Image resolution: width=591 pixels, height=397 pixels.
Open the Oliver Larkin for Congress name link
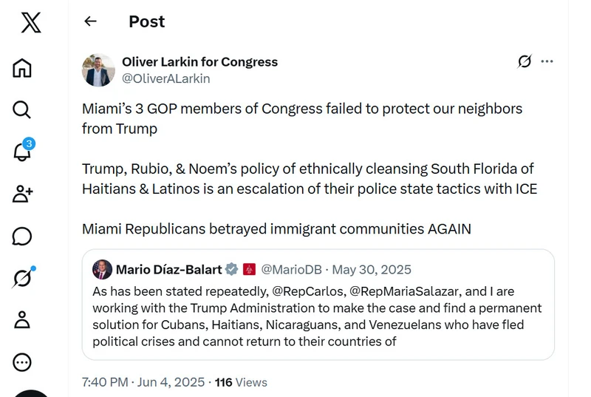point(199,62)
